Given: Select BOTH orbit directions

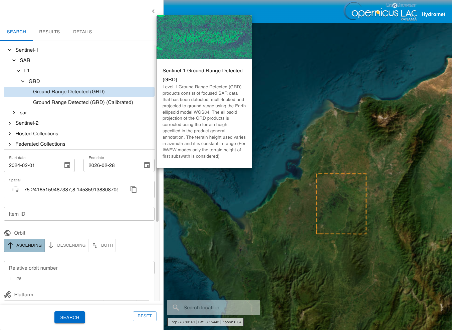Looking at the screenshot, I should click(x=102, y=245).
